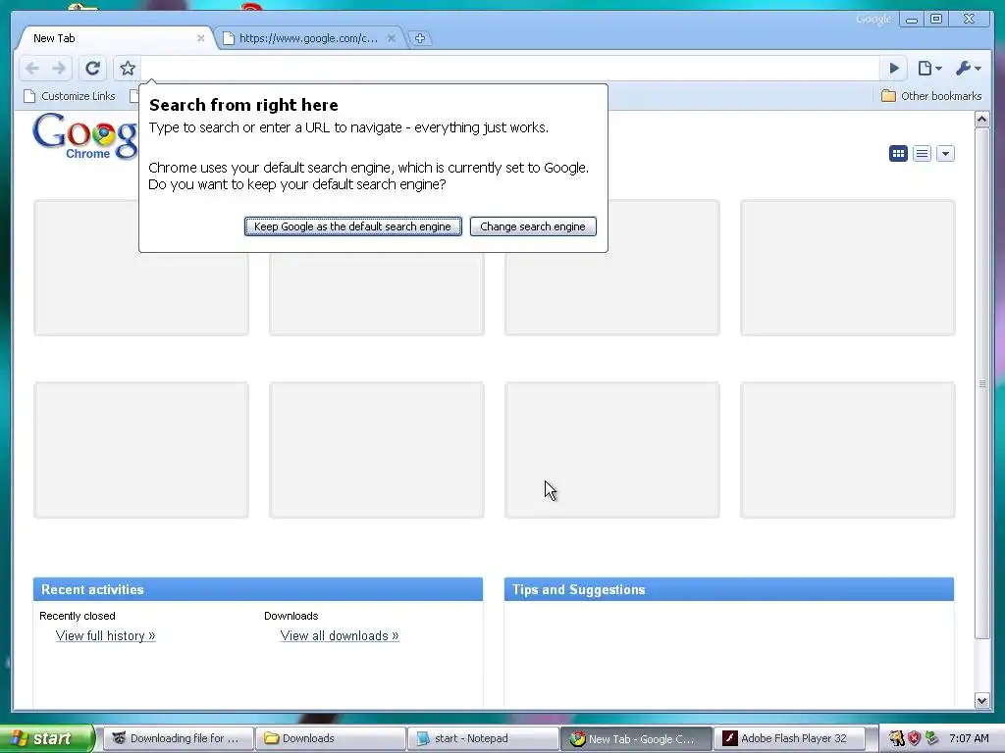1005x753 pixels.
Task: Open the Windows start menu
Action: [x=47, y=738]
